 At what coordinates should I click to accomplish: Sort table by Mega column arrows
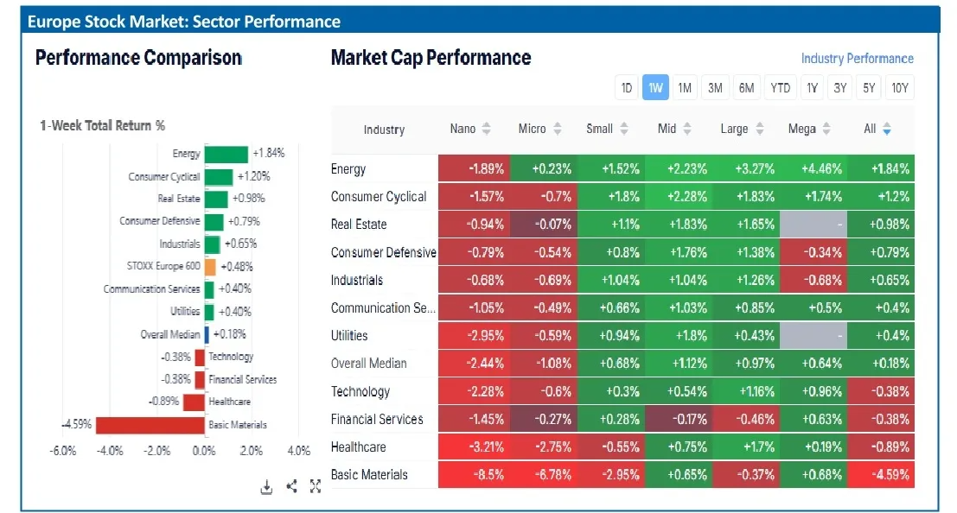[826, 129]
